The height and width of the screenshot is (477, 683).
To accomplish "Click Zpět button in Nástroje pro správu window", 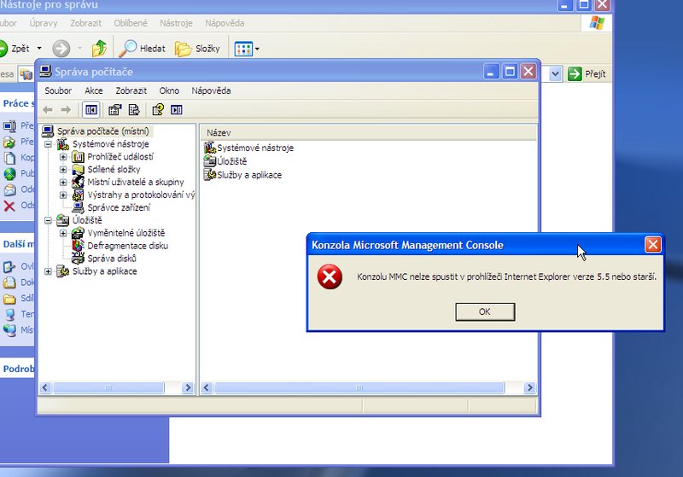I will click(15, 49).
